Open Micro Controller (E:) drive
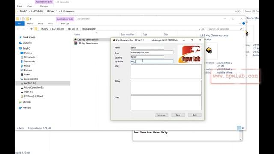Screen dimensions: 274x154 pos(34,87)
